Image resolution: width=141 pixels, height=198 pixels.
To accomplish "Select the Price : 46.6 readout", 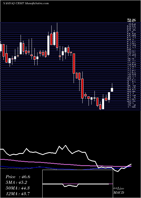I will pyautogui.click(x=18, y=177).
